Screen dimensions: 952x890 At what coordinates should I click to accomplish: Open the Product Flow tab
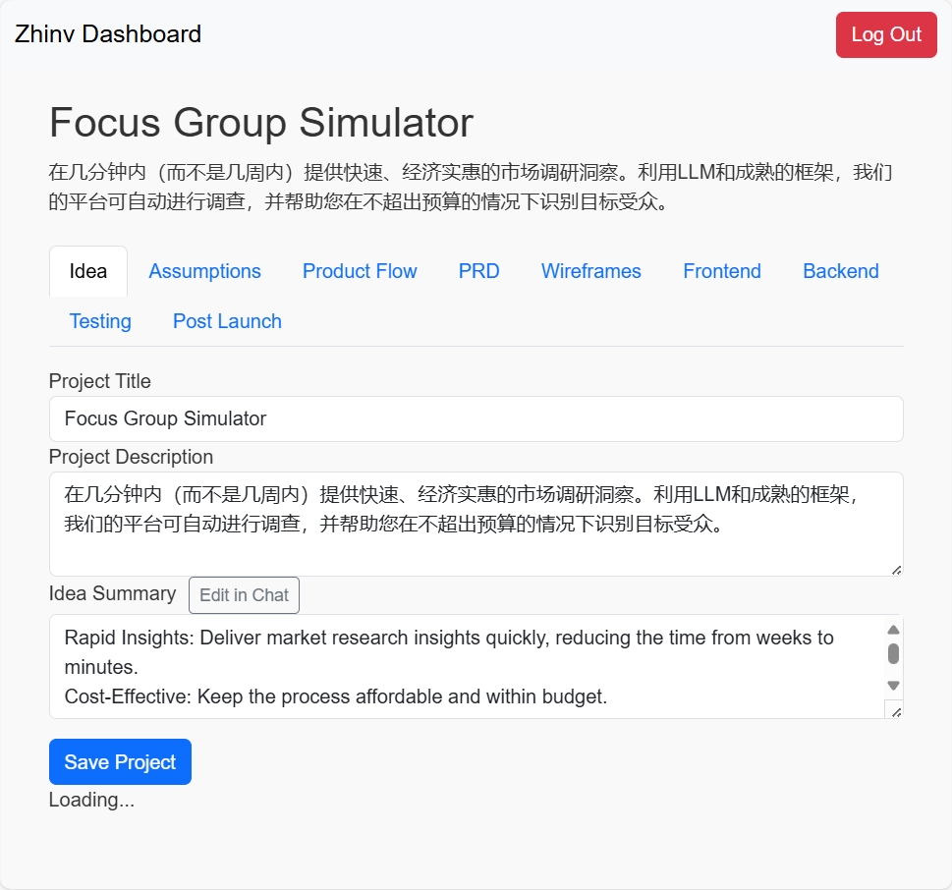point(360,272)
